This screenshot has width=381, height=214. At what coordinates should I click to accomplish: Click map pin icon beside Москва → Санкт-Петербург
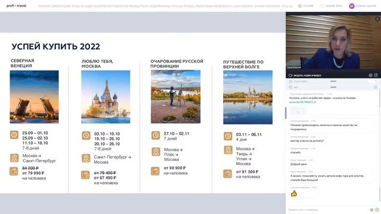14,158
